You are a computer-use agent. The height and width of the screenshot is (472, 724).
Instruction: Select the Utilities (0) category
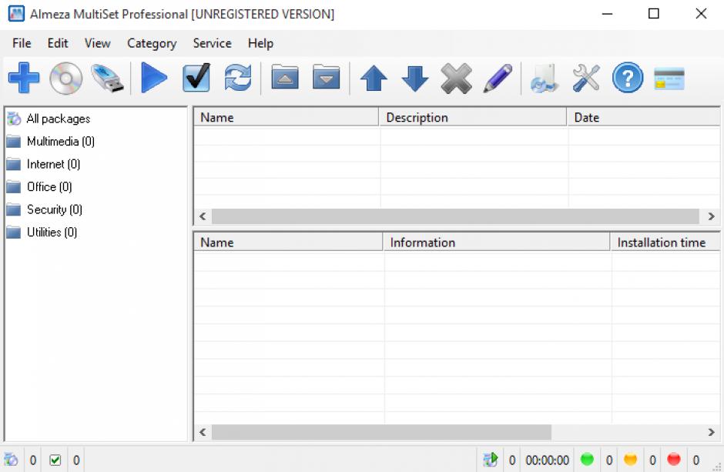[52, 232]
